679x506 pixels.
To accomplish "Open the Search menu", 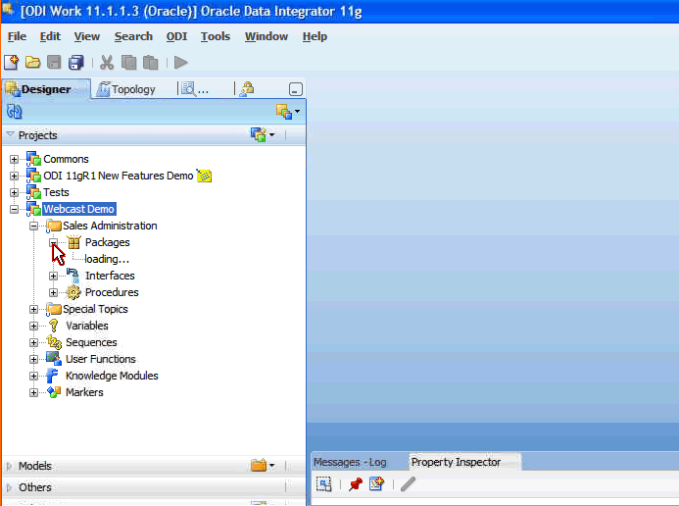I will pyautogui.click(x=133, y=36).
